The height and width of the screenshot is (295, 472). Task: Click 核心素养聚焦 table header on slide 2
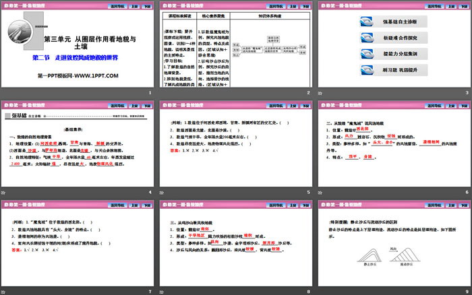pos(214,15)
